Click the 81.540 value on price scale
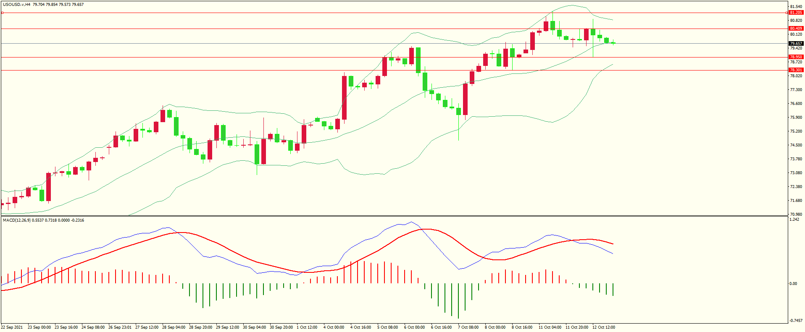The height and width of the screenshot is (332, 805). (x=796, y=7)
